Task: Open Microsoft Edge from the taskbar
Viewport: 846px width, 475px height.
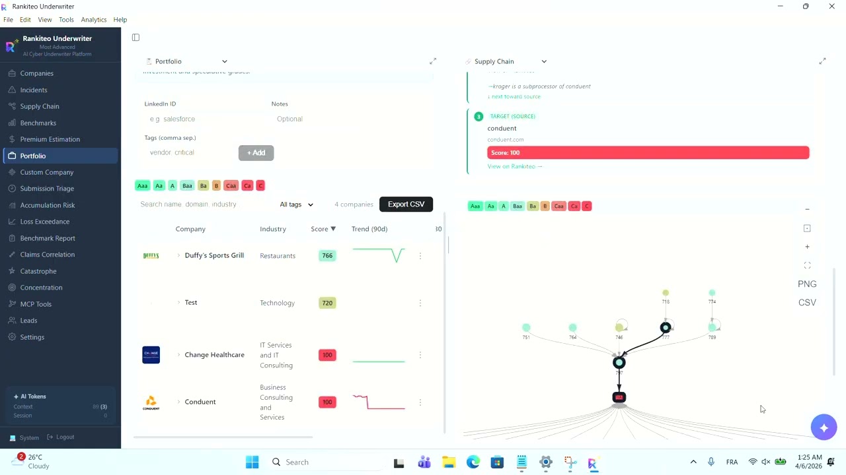Action: click(473, 462)
